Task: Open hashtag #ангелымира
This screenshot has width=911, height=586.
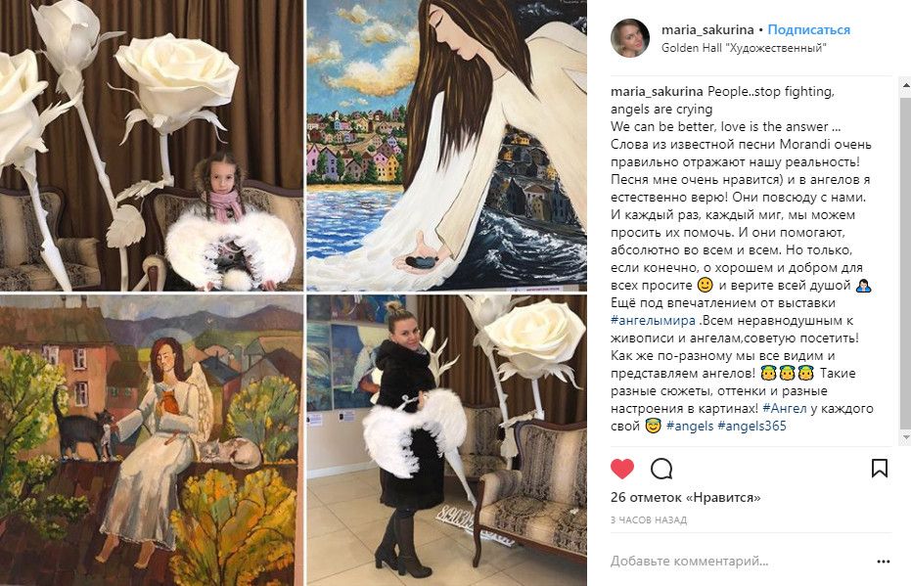Action: [653, 320]
